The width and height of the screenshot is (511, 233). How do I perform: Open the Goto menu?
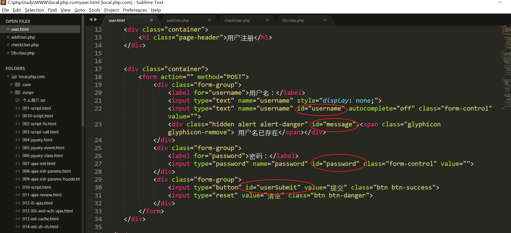coord(80,10)
